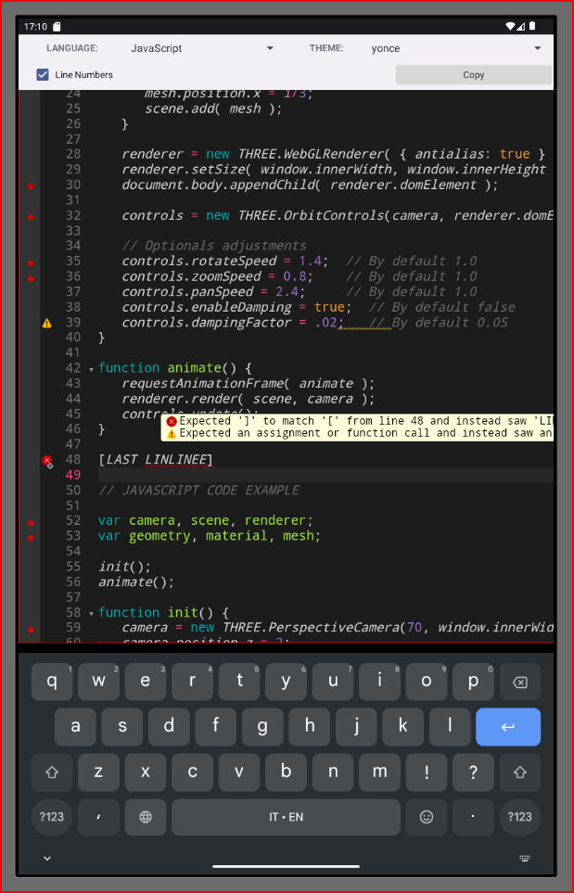Image resolution: width=574 pixels, height=893 pixels.
Task: Click the red breakpoint dot on line 35
Action: point(31,262)
